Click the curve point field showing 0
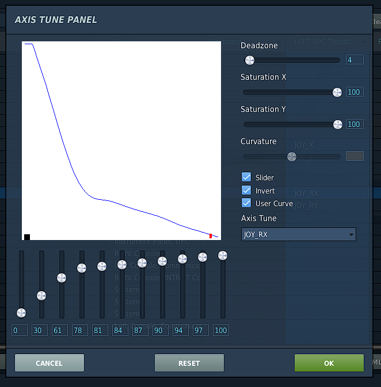Screen dimensions: 381x387 point(20,330)
